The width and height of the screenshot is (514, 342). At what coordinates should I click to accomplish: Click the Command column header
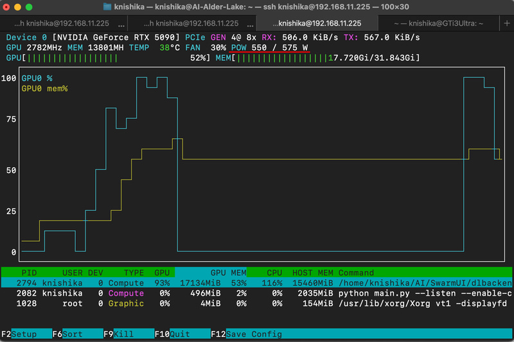click(x=356, y=273)
